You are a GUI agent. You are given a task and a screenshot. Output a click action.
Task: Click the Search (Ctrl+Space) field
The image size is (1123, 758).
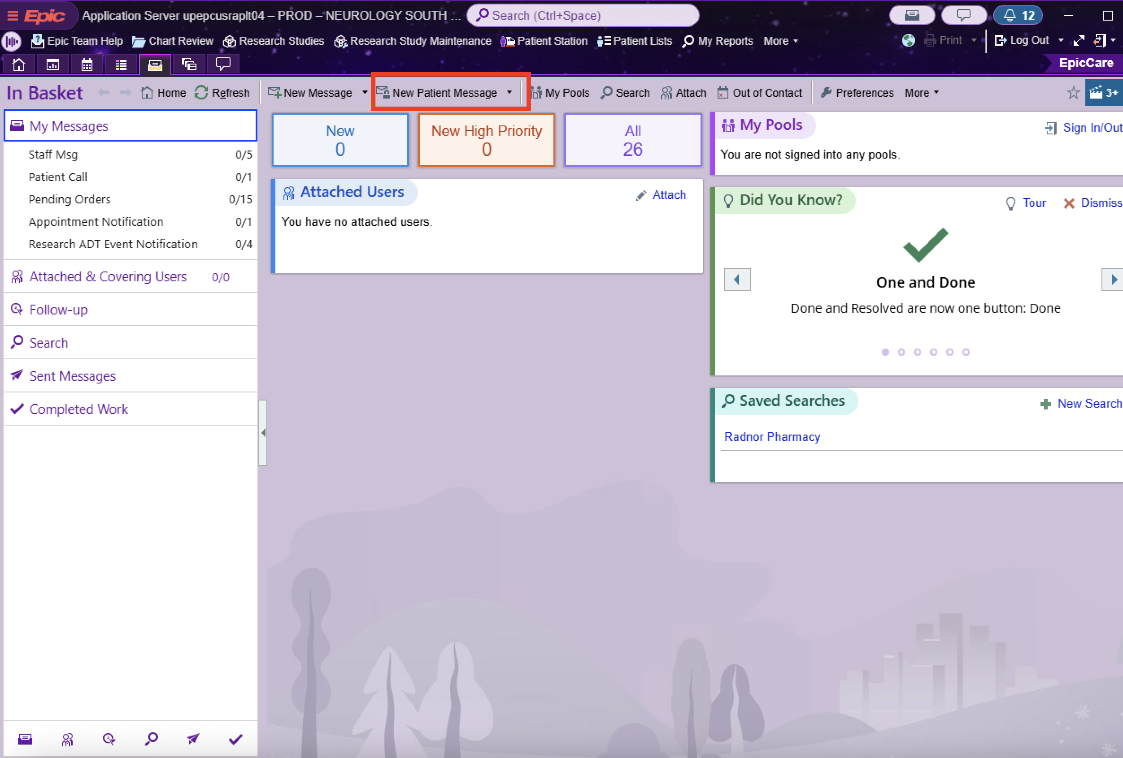click(x=583, y=15)
